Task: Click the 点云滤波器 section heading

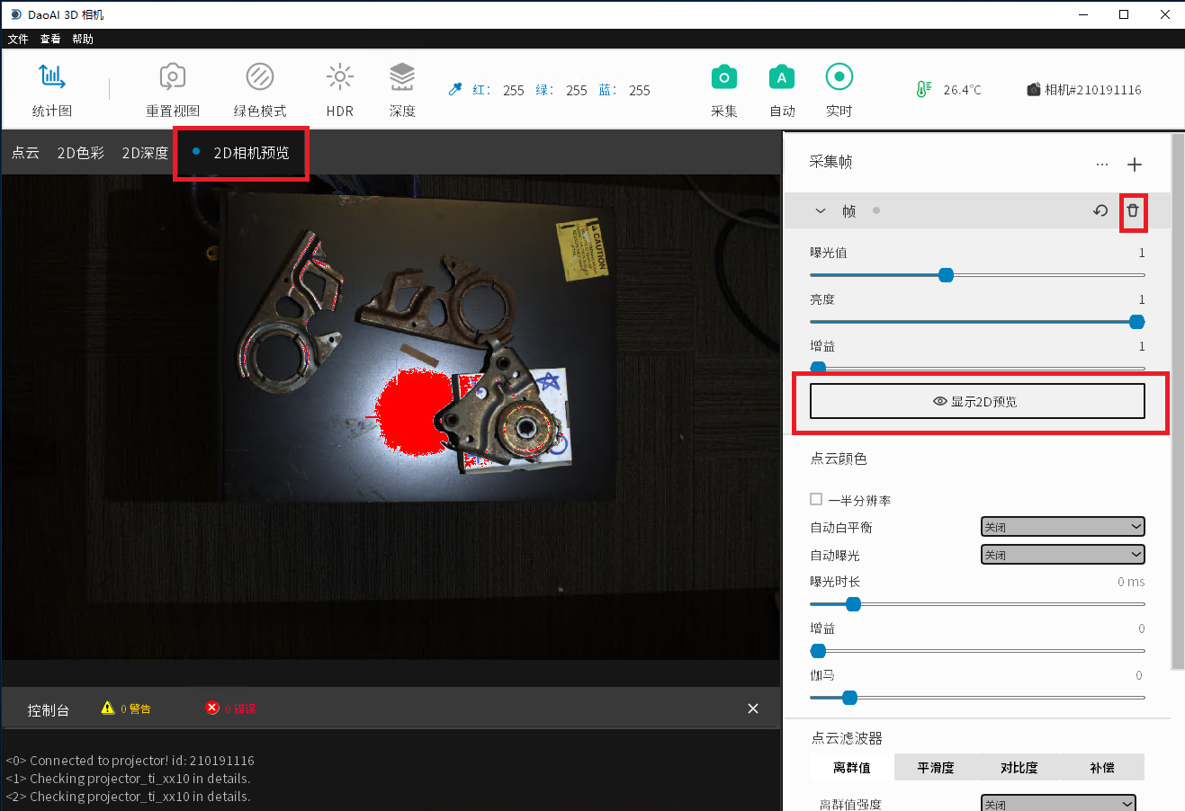Action: [847, 738]
